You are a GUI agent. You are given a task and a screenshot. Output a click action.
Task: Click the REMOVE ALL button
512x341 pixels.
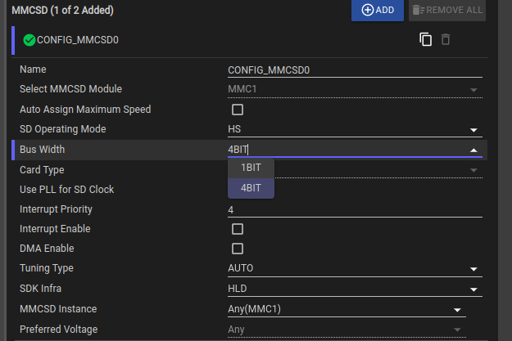tap(447, 10)
